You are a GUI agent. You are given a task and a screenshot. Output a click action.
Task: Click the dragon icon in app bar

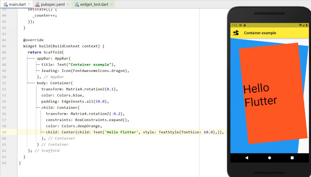[x=236, y=33]
